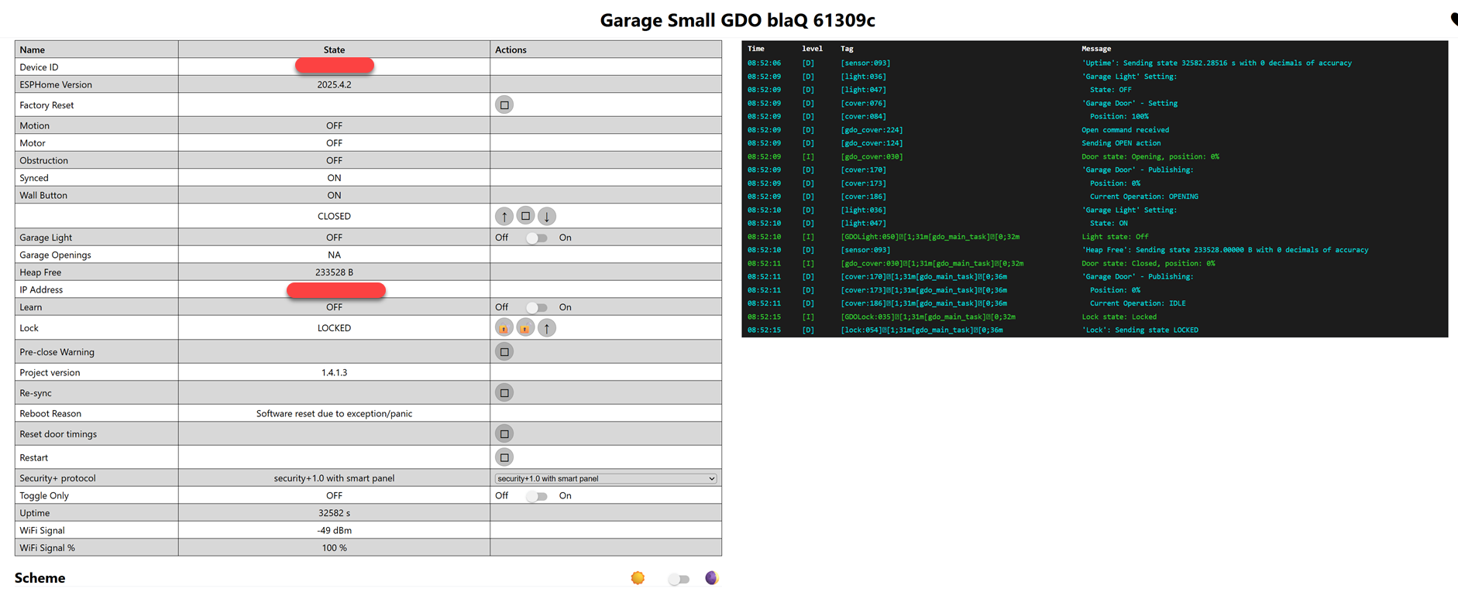The height and width of the screenshot is (616, 1458).
Task: Select the Project version value 1.4.1.3
Action: (x=334, y=372)
